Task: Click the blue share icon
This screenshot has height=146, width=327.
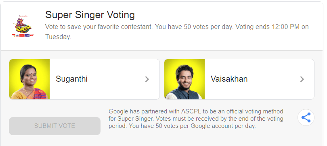Action: click(306, 117)
